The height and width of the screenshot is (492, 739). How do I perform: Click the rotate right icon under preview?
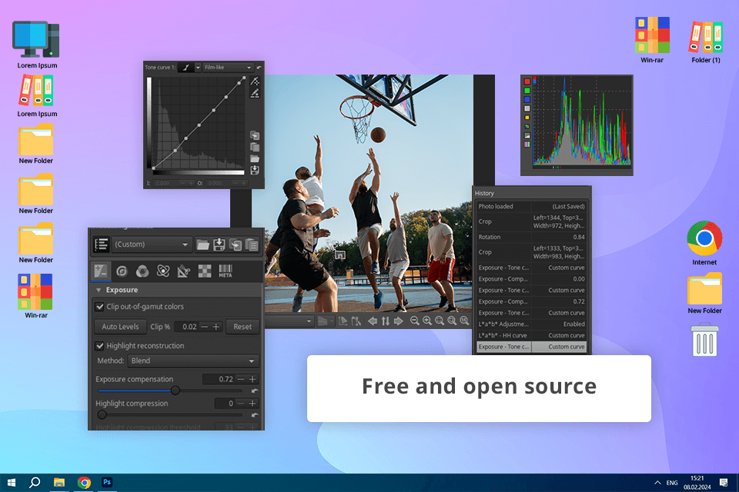[x=356, y=321]
